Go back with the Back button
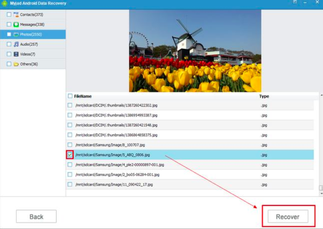 click(x=36, y=217)
